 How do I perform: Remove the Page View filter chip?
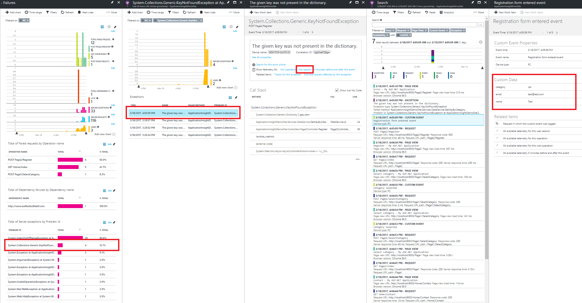[x=426, y=31]
